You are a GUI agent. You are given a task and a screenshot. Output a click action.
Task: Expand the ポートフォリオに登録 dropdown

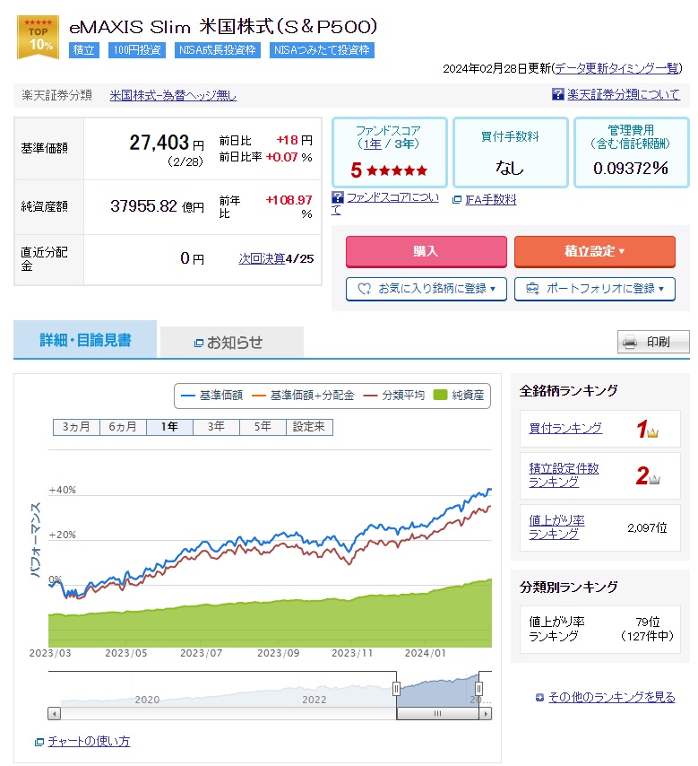coord(595,289)
